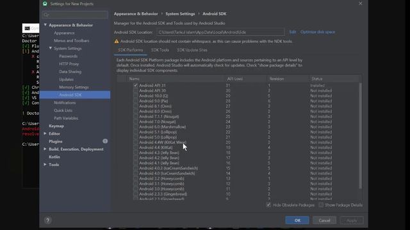The height and width of the screenshot is (230, 410).
Task: Click the API Level column header
Action: tap(246, 79)
